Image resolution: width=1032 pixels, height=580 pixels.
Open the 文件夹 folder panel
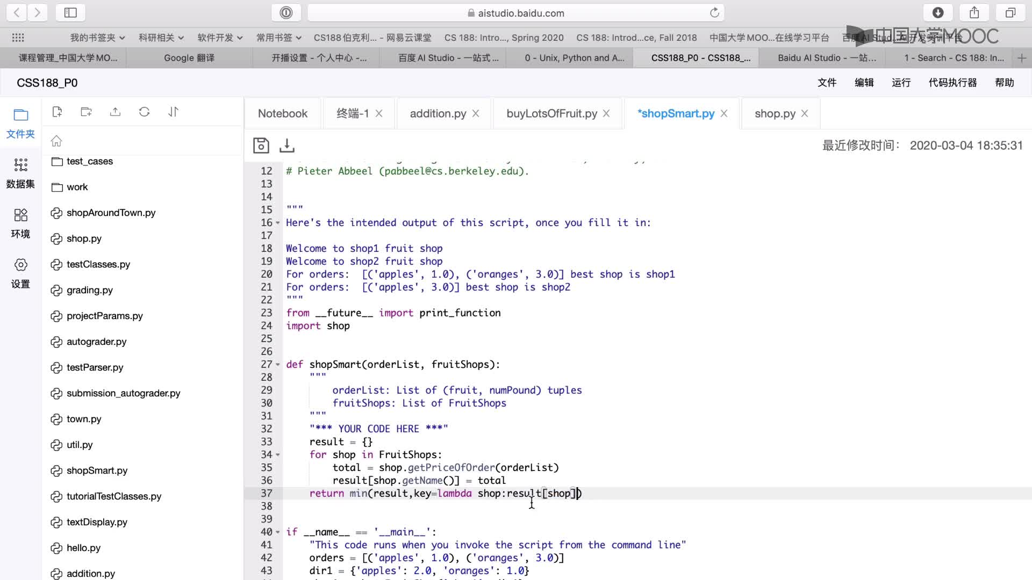[x=20, y=124]
